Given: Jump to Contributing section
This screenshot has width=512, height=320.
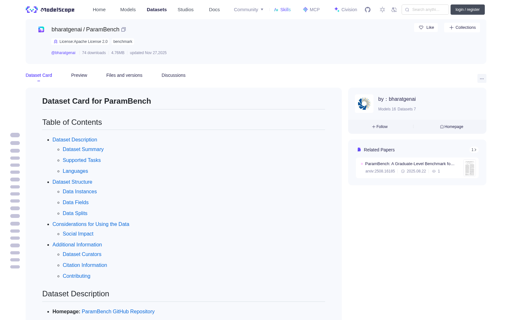Looking at the screenshot, I should (76, 276).
